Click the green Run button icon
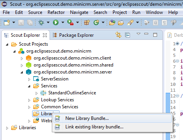Viewport: 183px width, 140px height. click(56, 22)
